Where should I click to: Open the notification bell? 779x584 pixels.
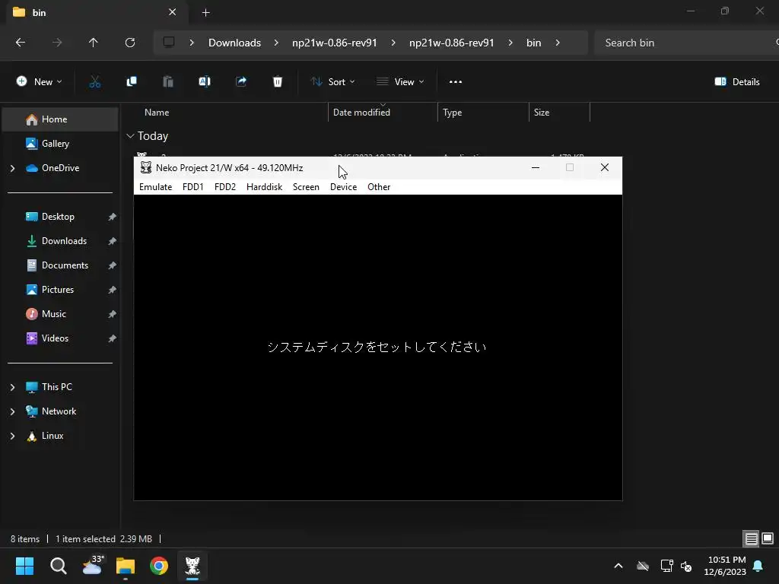758,566
